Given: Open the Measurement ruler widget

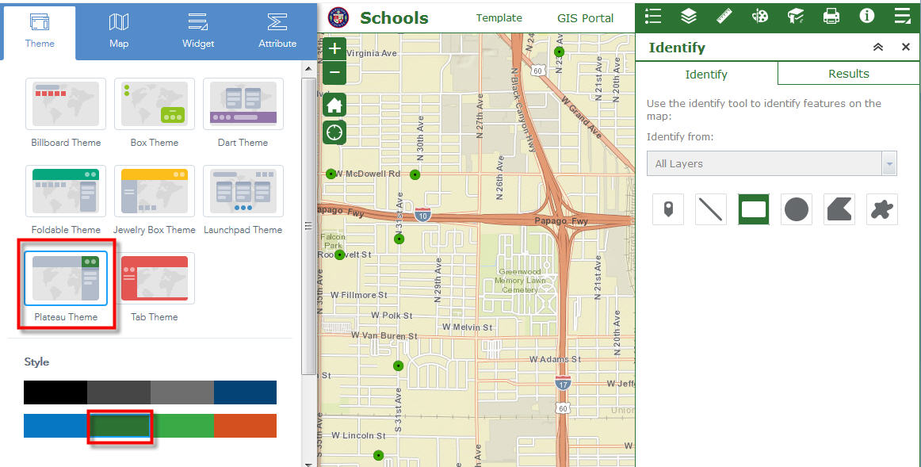Looking at the screenshot, I should (x=724, y=16).
